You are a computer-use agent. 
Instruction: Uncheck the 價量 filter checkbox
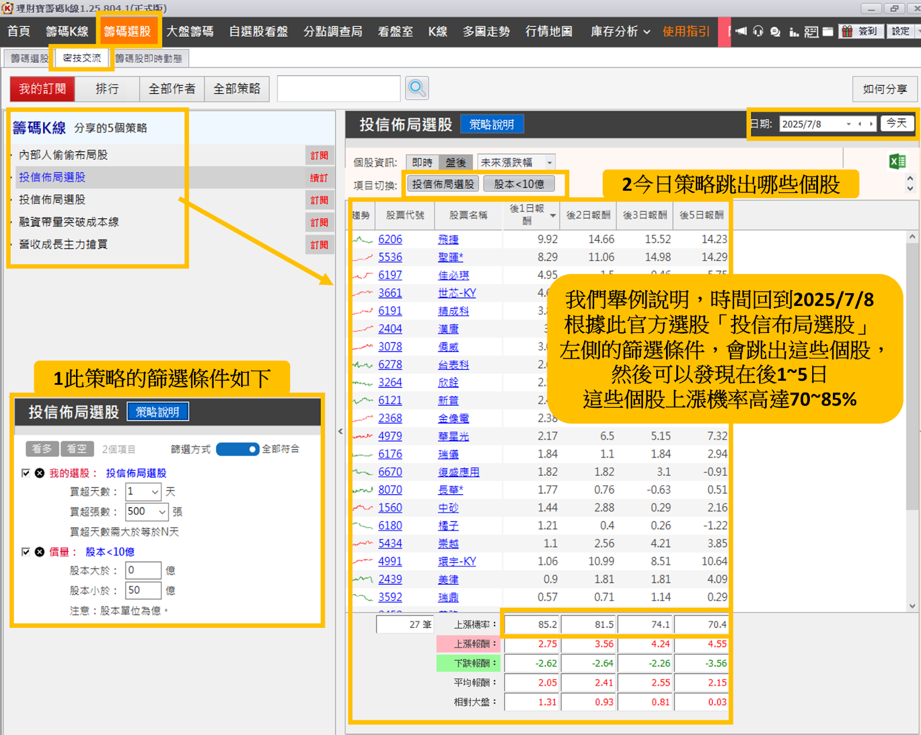[x=25, y=552]
